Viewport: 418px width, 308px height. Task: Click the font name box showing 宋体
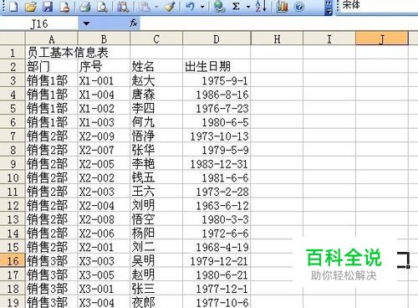[379, 6]
